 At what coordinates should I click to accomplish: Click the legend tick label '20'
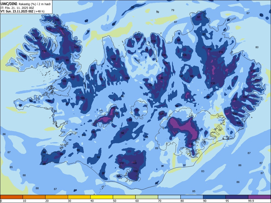click(47, 201)
